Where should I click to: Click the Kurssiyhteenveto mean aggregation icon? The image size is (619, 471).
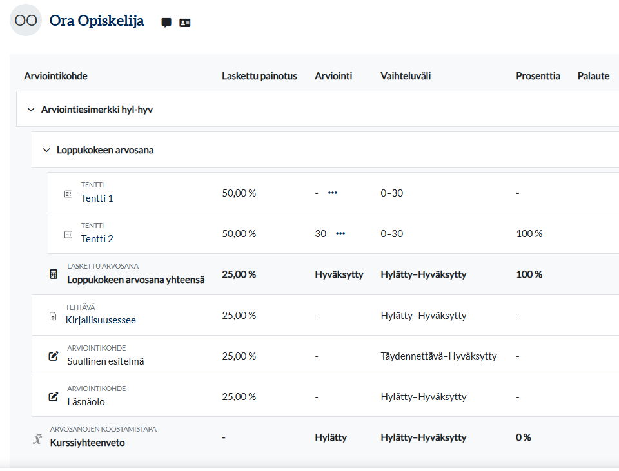pos(37,438)
